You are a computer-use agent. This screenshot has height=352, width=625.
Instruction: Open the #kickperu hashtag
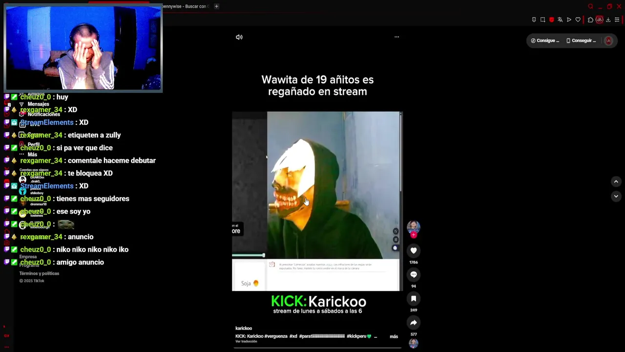click(359, 336)
